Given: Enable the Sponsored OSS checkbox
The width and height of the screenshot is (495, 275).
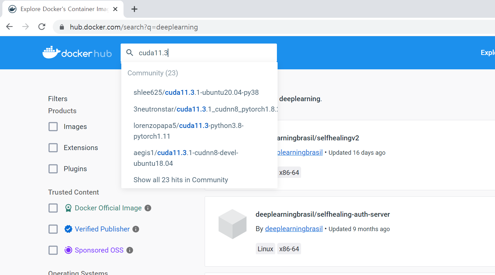Looking at the screenshot, I should point(53,250).
